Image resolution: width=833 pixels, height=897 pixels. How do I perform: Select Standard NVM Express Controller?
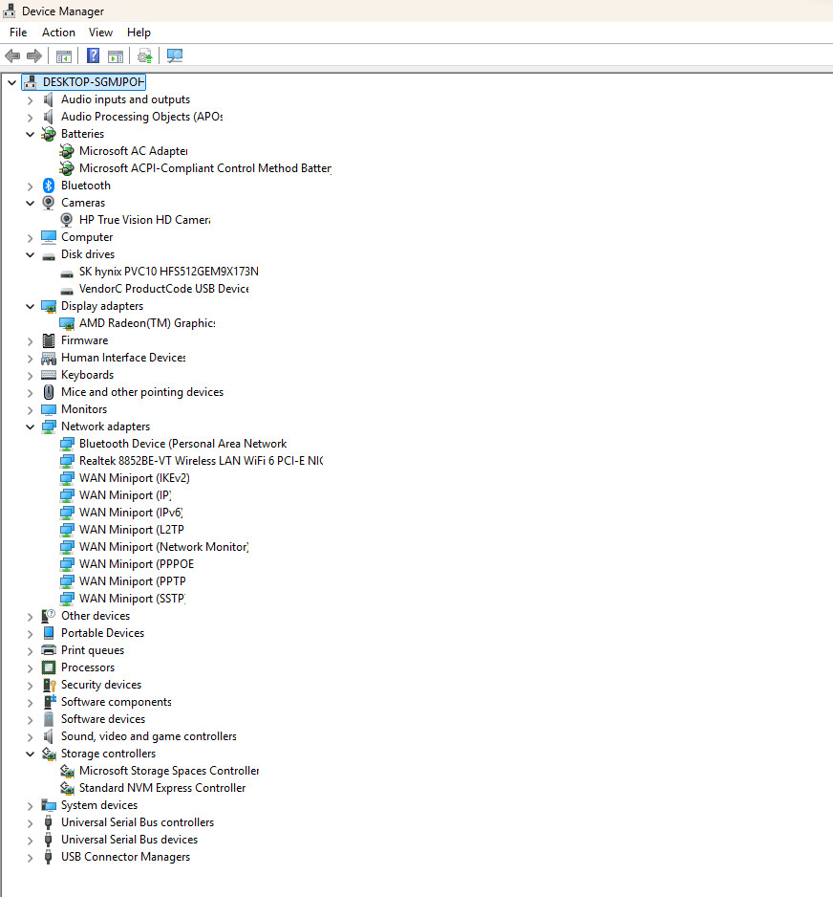tap(162, 788)
